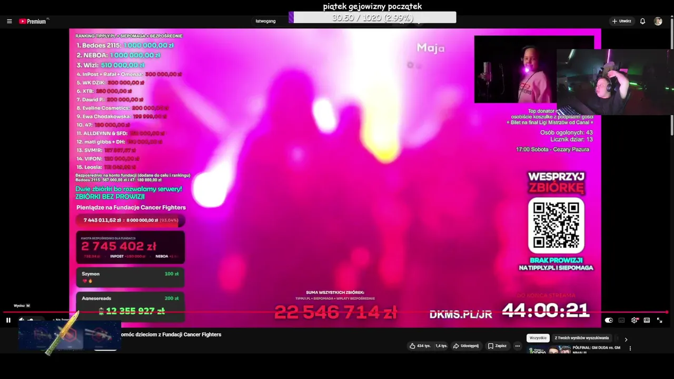Open the YouTube hamburger guide menu
Image resolution: width=674 pixels, height=379 pixels.
9,21
